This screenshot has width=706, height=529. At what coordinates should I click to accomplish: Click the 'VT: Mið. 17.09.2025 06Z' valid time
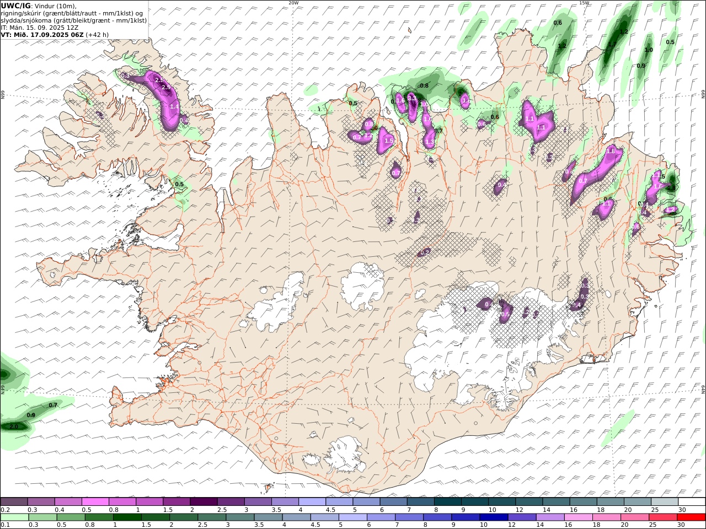pyautogui.click(x=42, y=34)
